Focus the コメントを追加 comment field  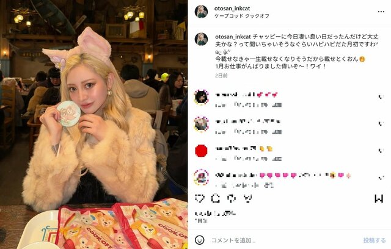coord(284,240)
